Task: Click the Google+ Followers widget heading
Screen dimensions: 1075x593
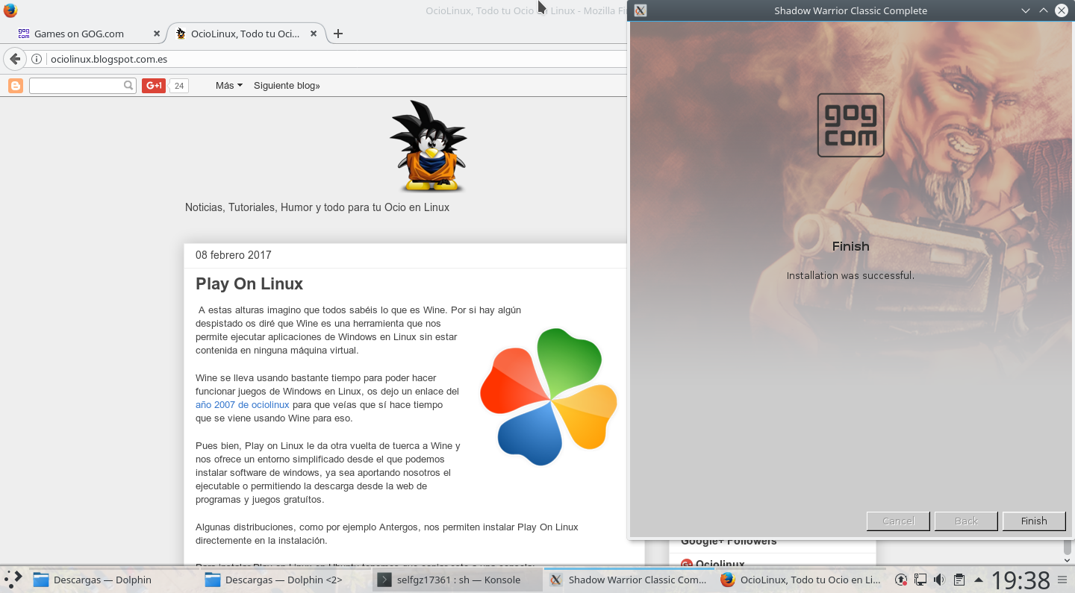Action: [729, 542]
